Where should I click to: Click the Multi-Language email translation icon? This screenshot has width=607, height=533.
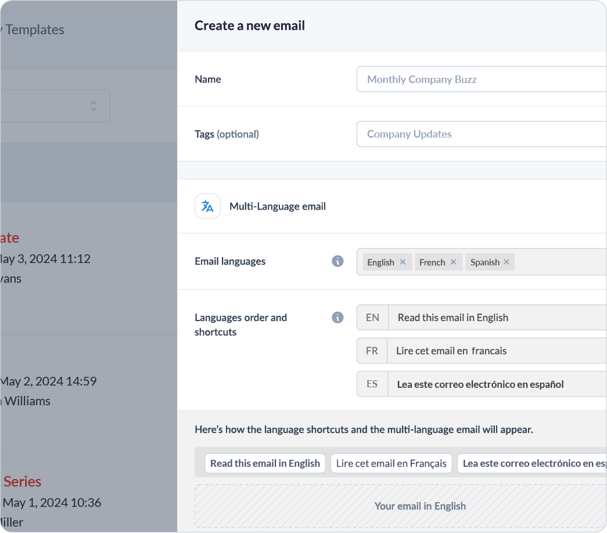point(207,206)
